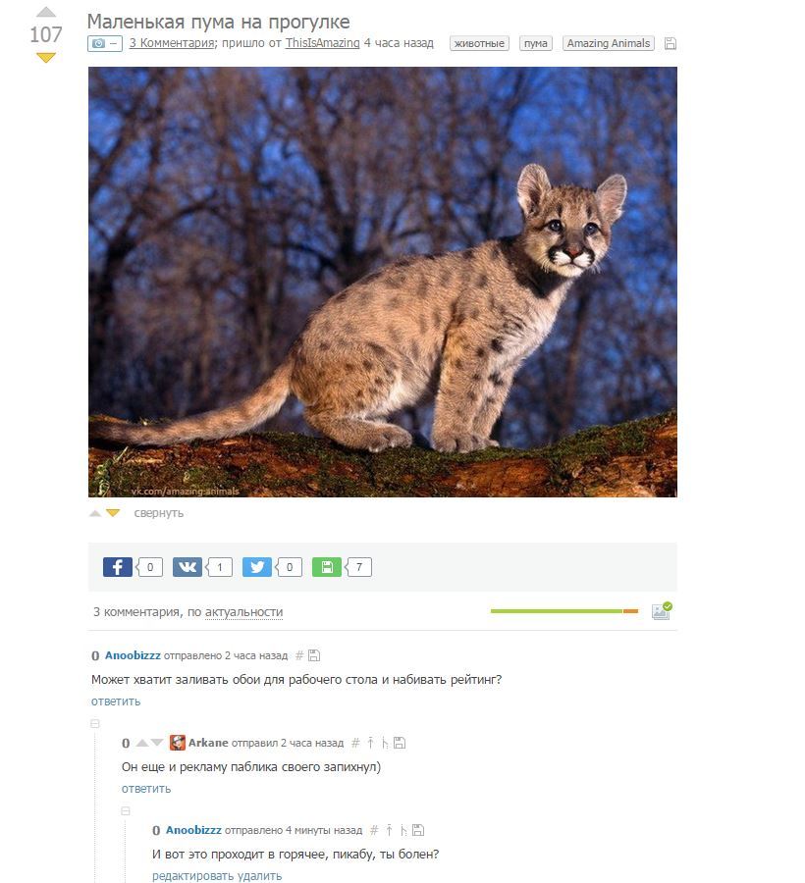Viewport: 805px width, 883px height.
Task: Save the post with the green floppy icon
Action: [327, 567]
